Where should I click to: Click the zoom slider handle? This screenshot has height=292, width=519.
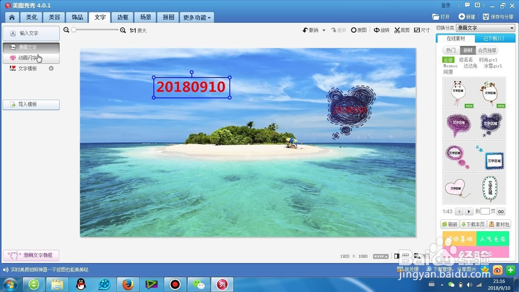(74, 30)
